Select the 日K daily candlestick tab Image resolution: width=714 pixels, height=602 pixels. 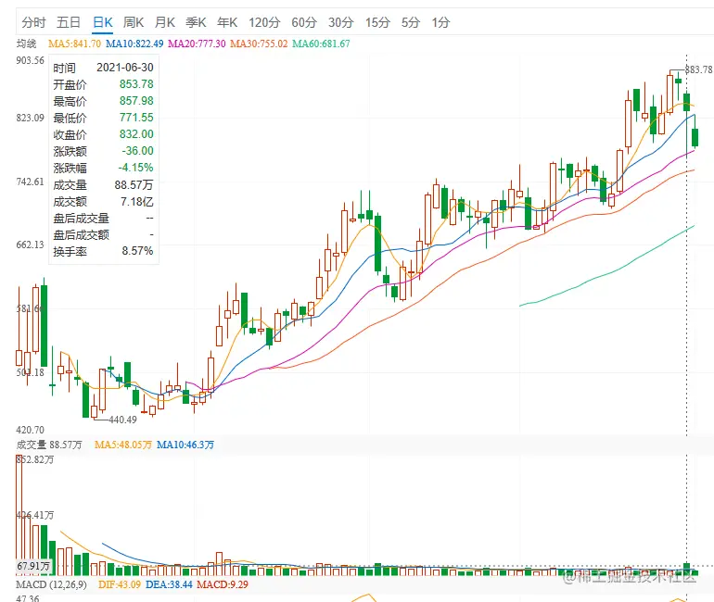[x=102, y=22]
